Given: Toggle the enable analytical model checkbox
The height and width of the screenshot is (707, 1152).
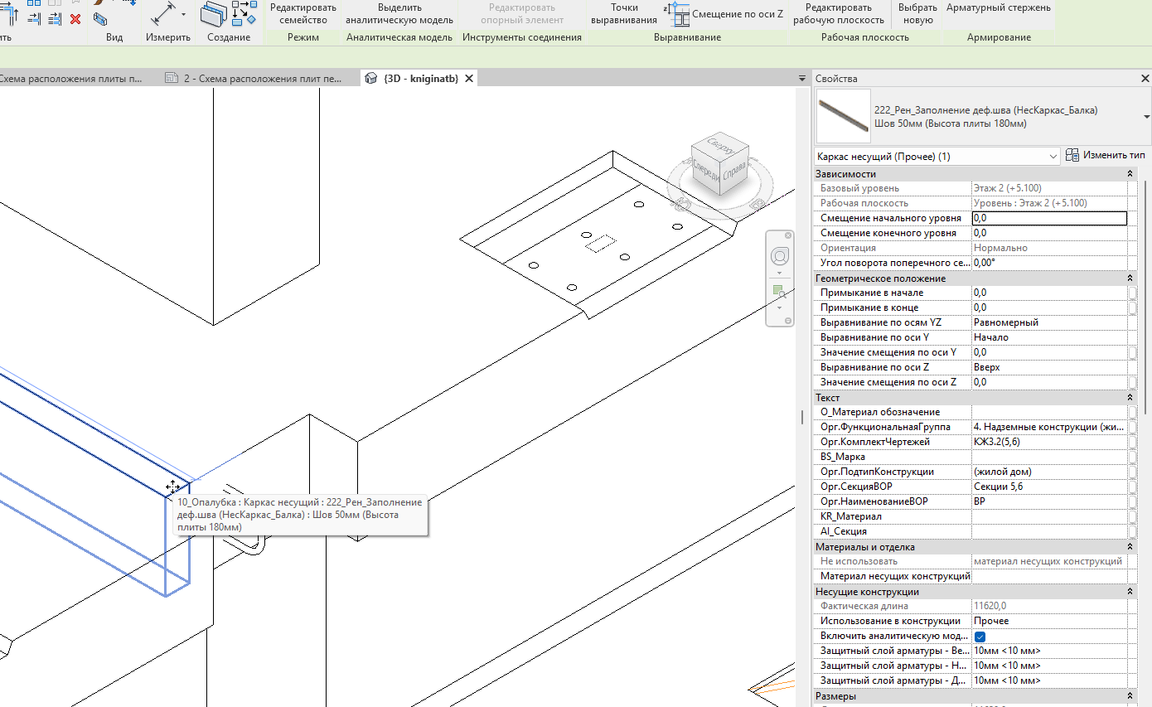Looking at the screenshot, I should tap(980, 637).
